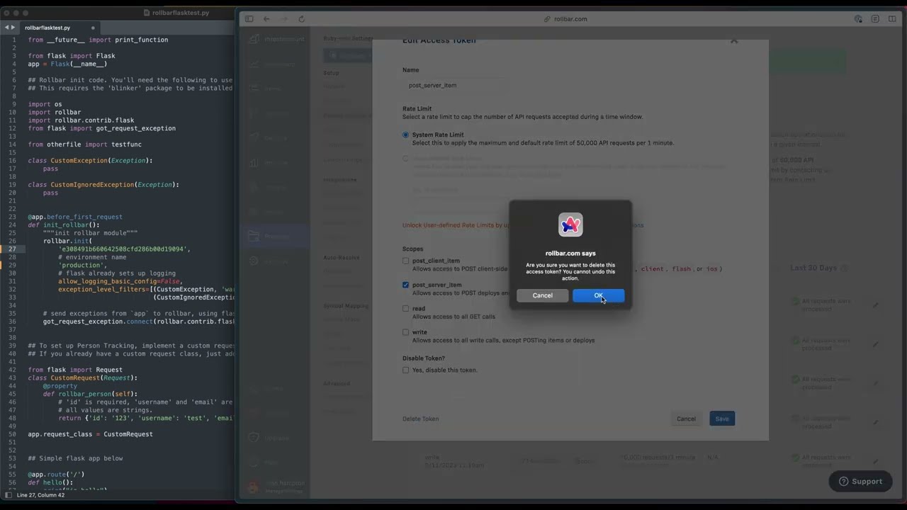The width and height of the screenshot is (907, 510).
Task: Click 'allow_logging_basic_config=False,' line
Action: [120, 281]
